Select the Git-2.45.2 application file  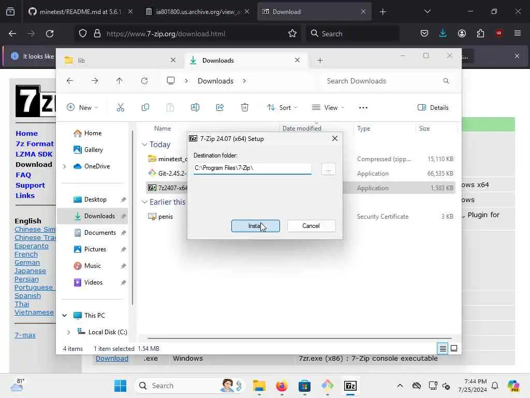[167, 173]
